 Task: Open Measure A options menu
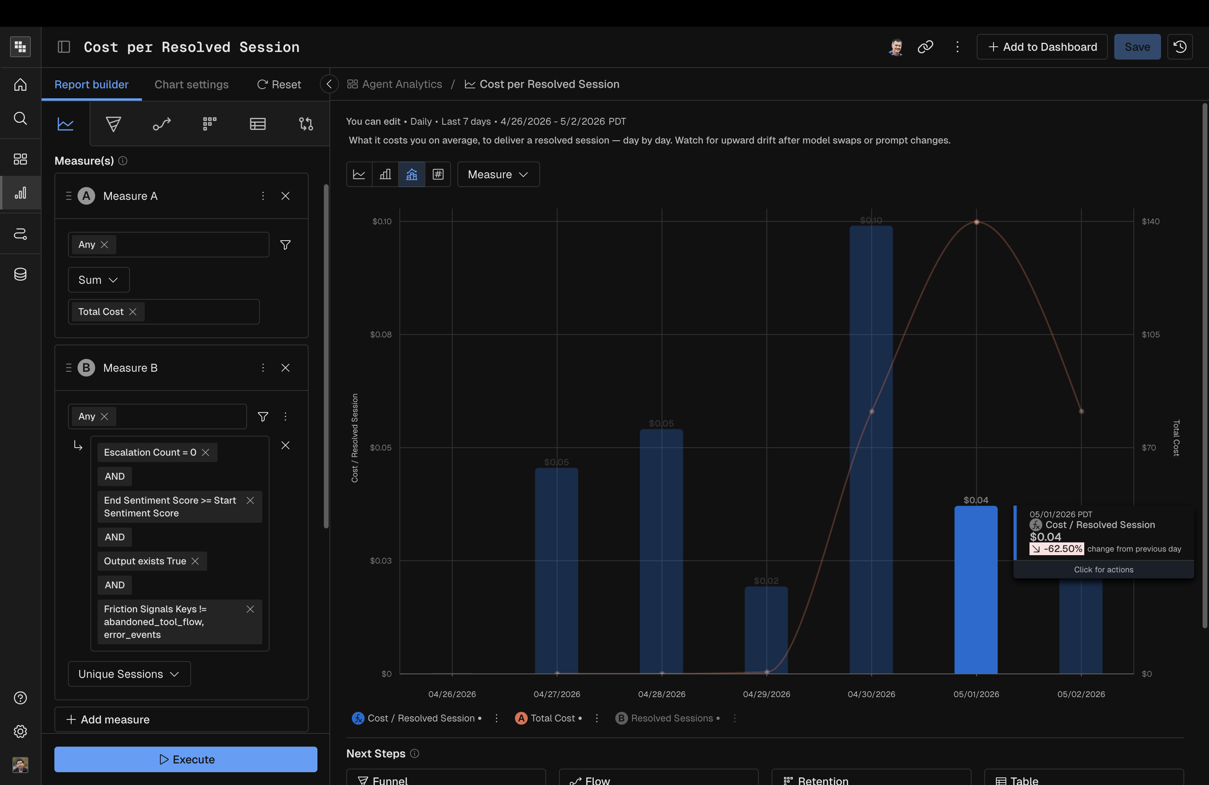coord(263,196)
